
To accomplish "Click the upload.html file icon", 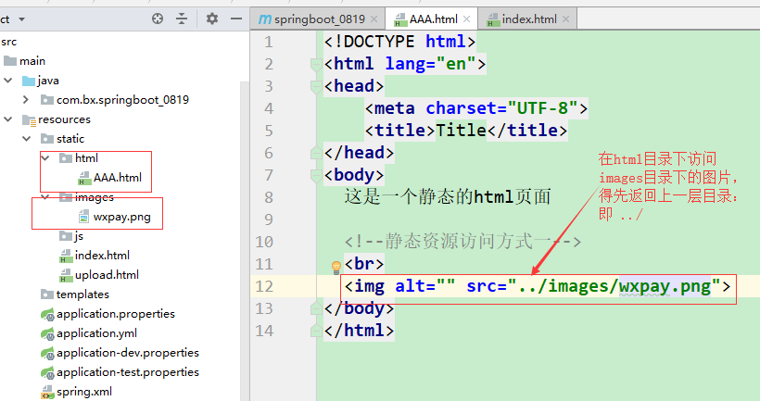I will 66,275.
